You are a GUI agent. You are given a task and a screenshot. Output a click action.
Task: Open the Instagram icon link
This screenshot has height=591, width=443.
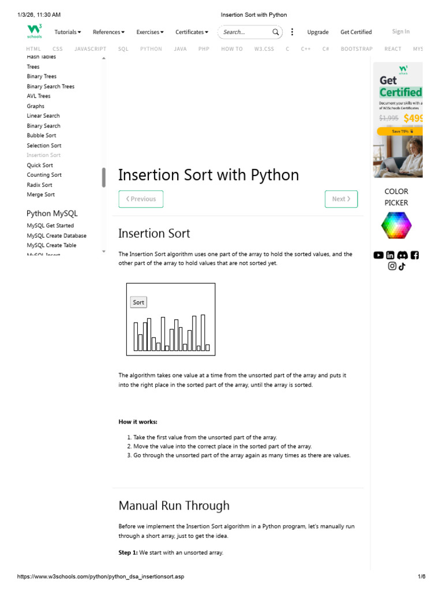[392, 266]
